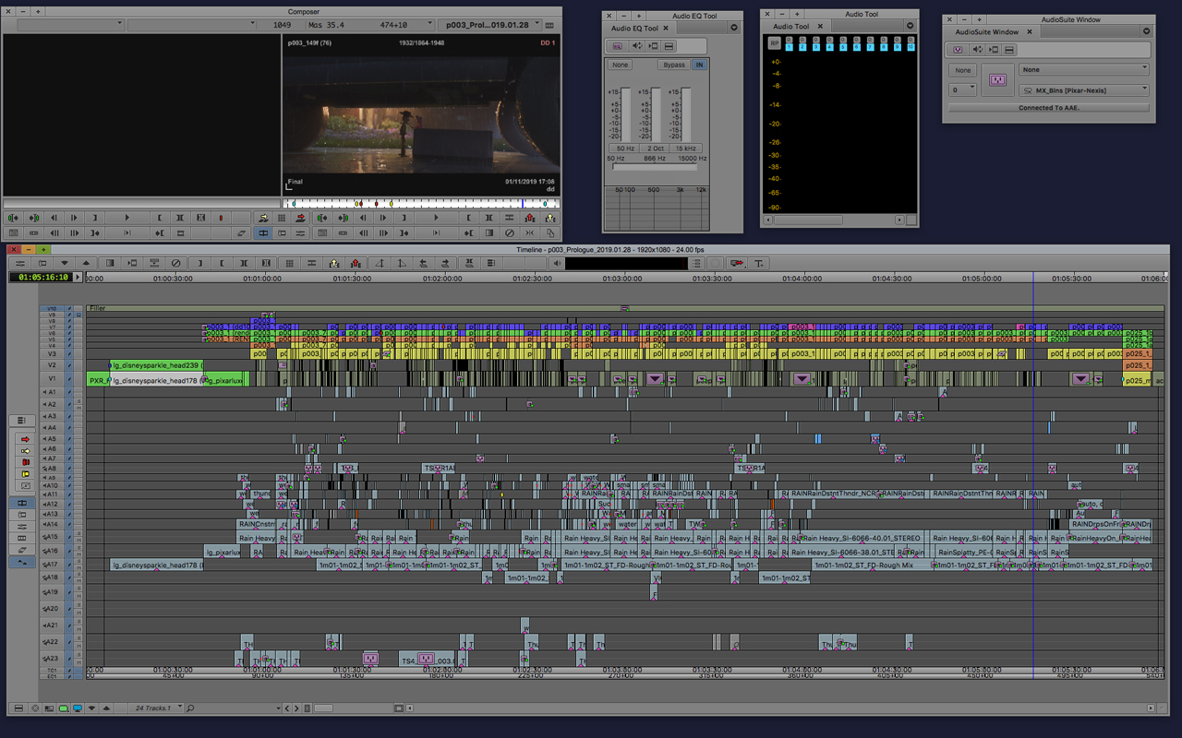Click the grid icon in Timeline toolbar
The width and height of the screenshot is (1182, 738).
tap(290, 263)
